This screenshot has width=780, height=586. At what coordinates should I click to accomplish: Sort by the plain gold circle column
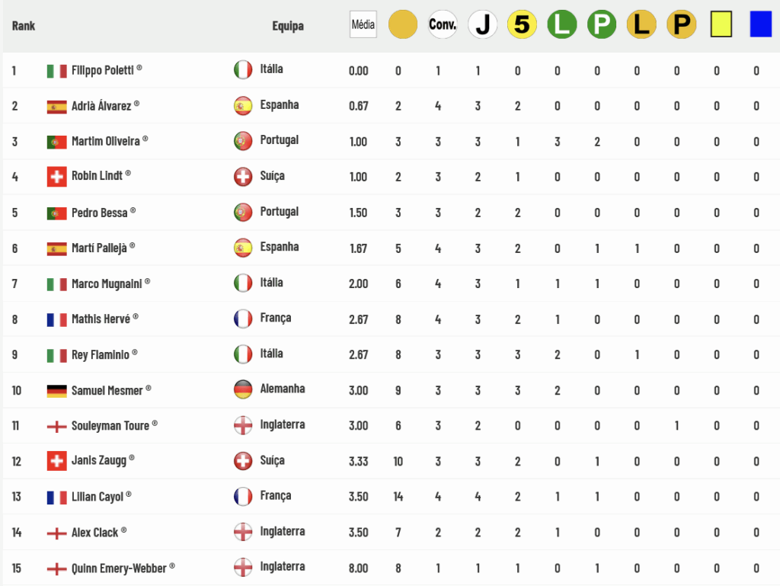(402, 24)
